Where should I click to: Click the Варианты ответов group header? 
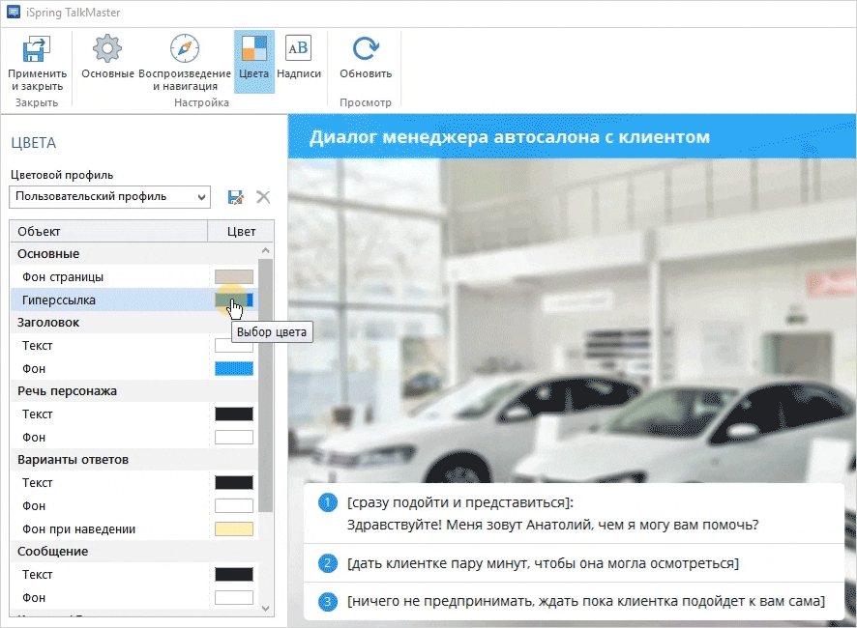(x=133, y=460)
